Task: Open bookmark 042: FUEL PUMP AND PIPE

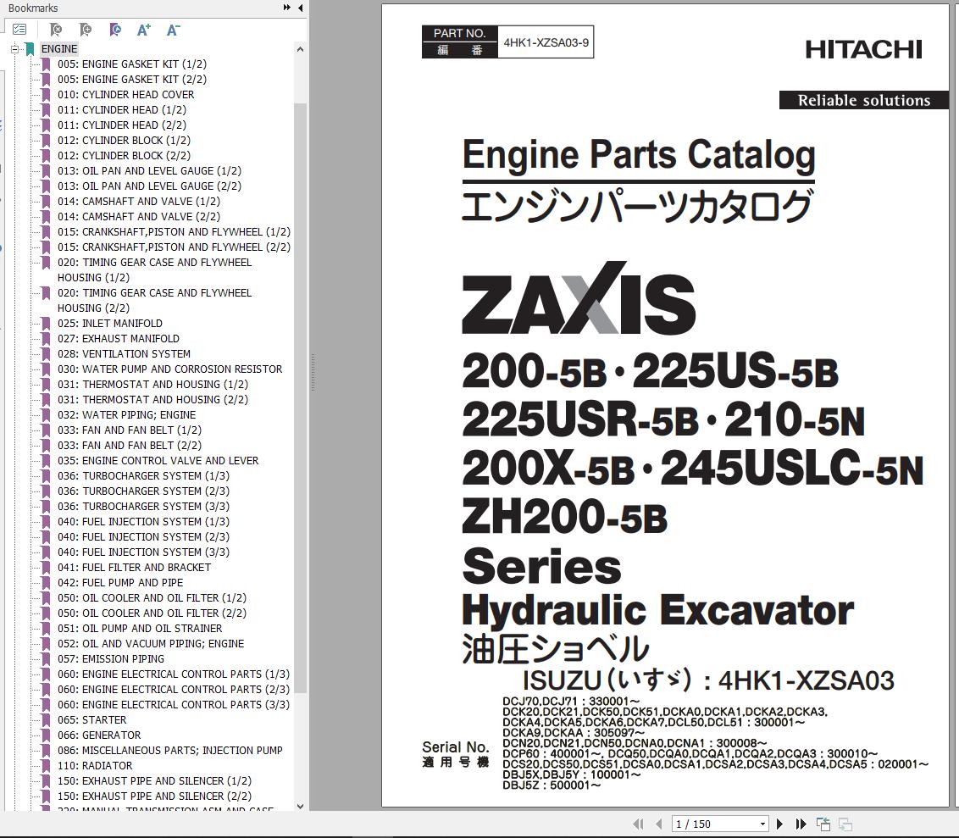Action: 120,583
